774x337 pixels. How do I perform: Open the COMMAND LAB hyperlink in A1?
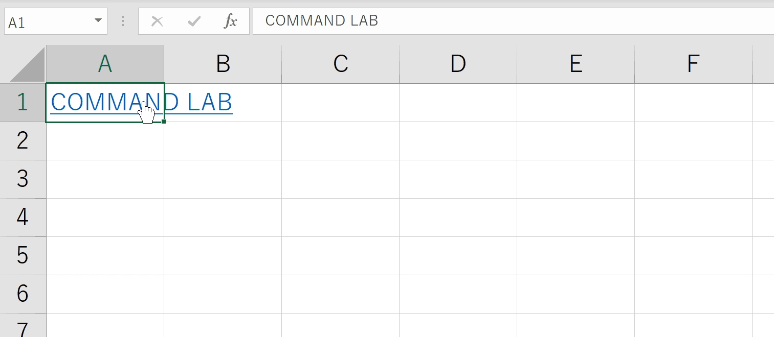pos(142,103)
